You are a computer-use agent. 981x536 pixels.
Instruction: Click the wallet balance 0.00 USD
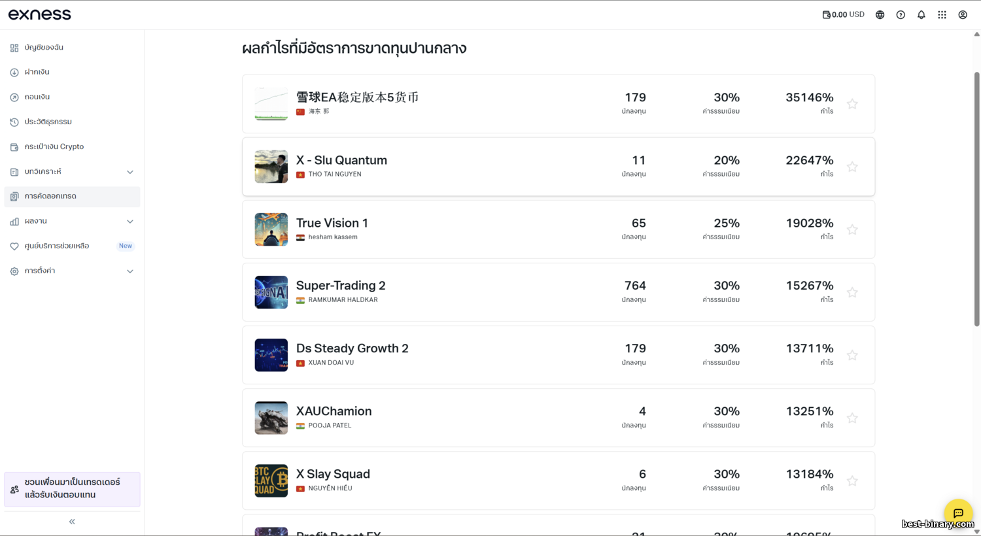(x=843, y=14)
